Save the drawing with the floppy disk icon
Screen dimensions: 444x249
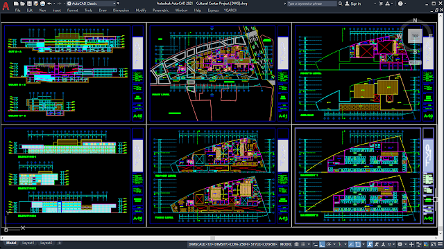pyautogui.click(x=29, y=3)
